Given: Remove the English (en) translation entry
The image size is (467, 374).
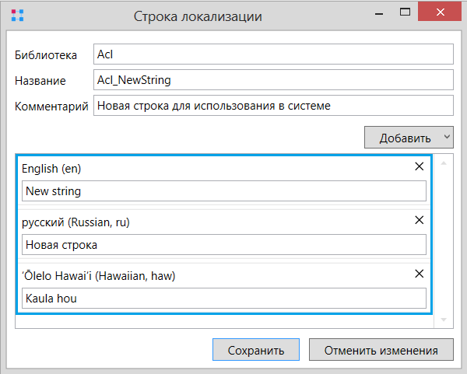Looking at the screenshot, I should point(419,166).
